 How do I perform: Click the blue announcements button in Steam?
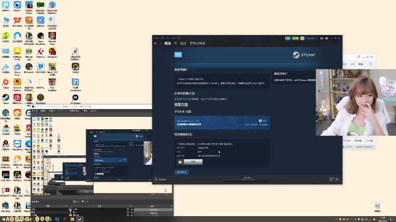pos(288,38)
